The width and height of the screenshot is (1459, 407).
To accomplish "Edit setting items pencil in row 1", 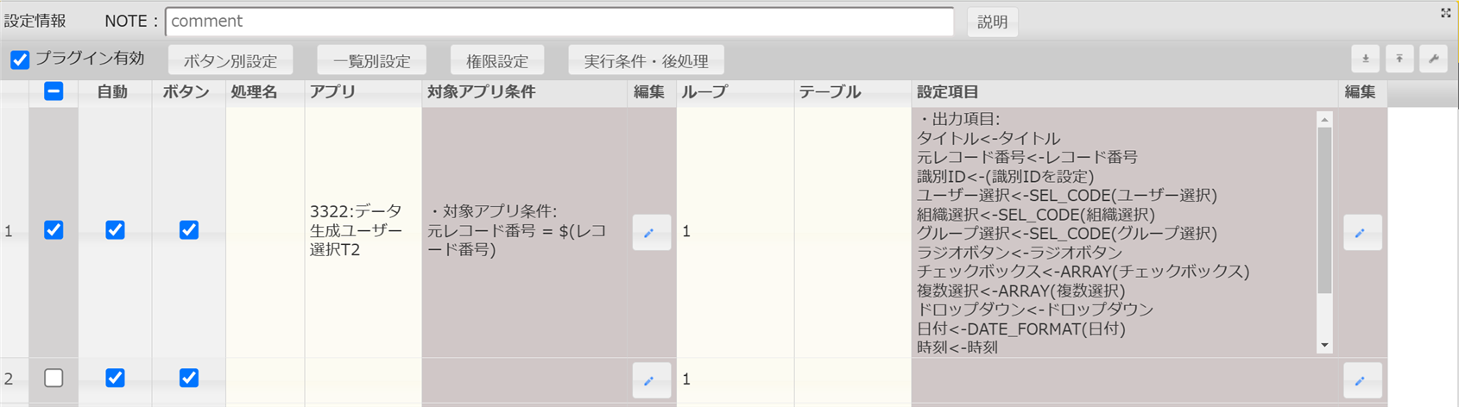I will coord(1362,233).
